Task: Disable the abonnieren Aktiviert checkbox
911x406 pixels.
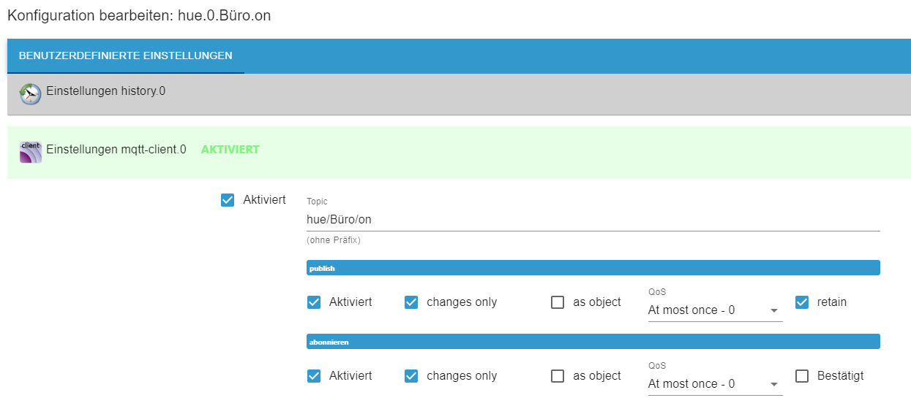Action: pos(314,376)
